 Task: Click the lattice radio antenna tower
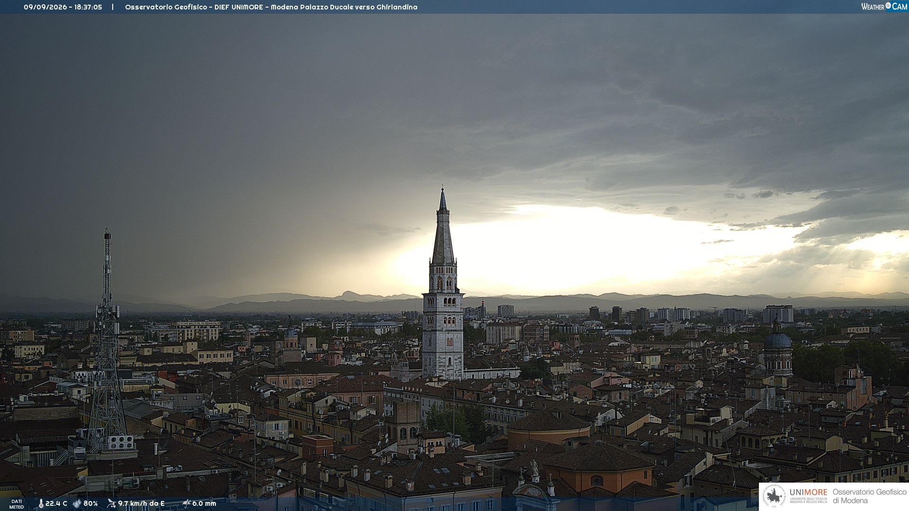[x=107, y=341]
